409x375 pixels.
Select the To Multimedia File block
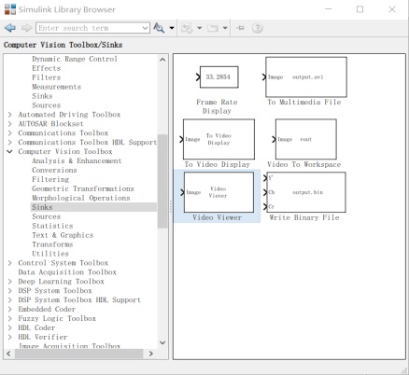click(304, 81)
